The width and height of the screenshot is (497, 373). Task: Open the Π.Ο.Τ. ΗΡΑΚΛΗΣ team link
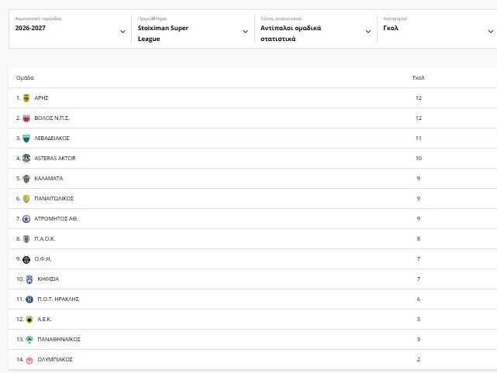[x=58, y=299]
